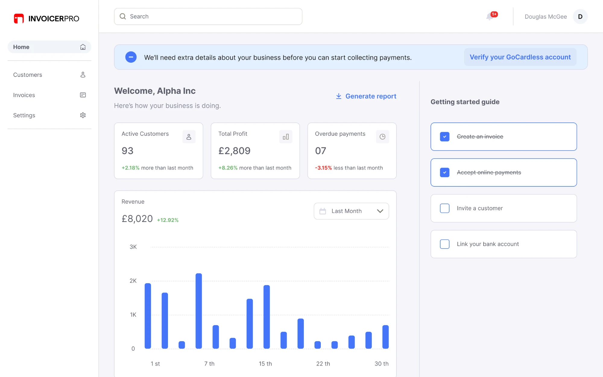Screen dimensions: 603x377
Task: Open the Last Month period dropdown
Action: [351, 211]
